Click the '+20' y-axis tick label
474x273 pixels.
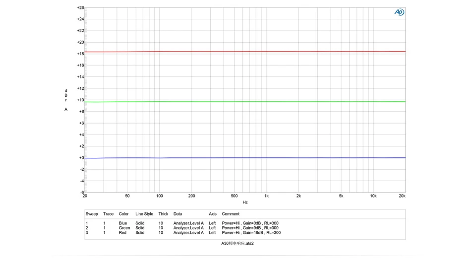[x=80, y=42]
